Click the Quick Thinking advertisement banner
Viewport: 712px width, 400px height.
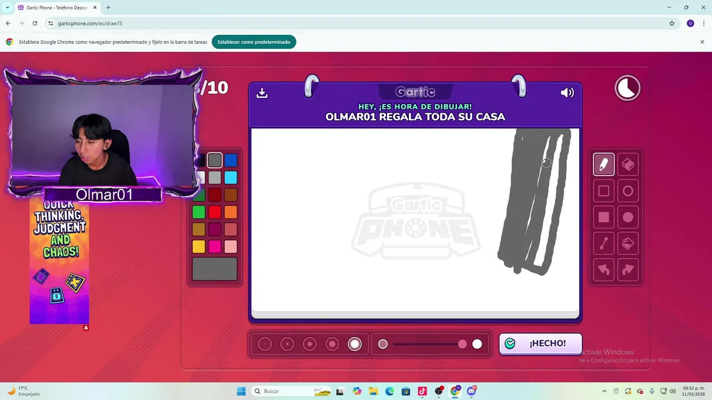coord(60,262)
